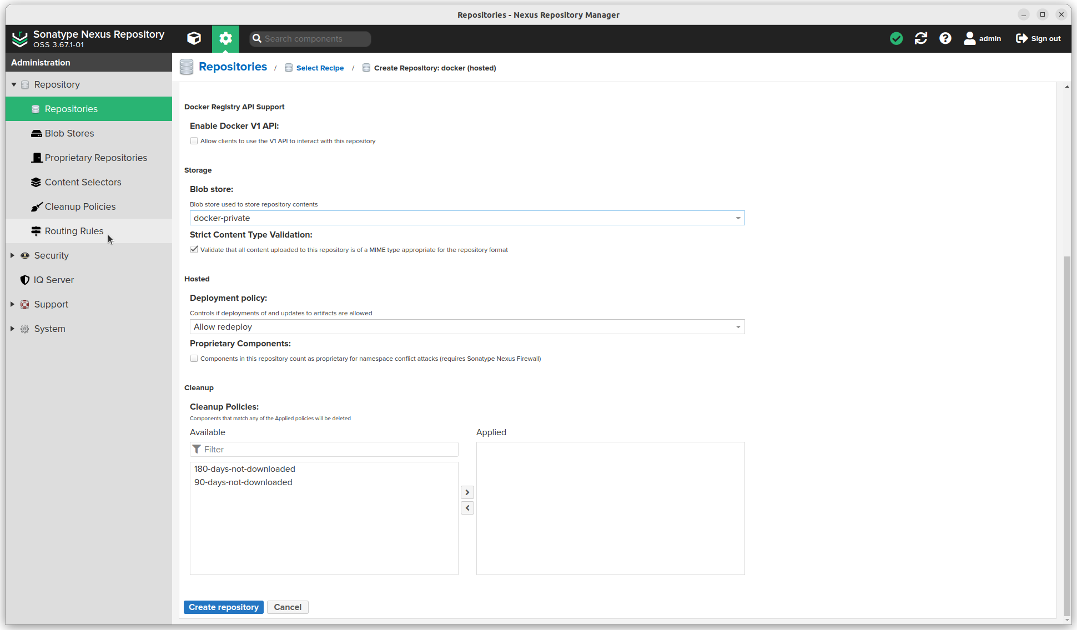Click the Available policies Filter field

(x=324, y=449)
